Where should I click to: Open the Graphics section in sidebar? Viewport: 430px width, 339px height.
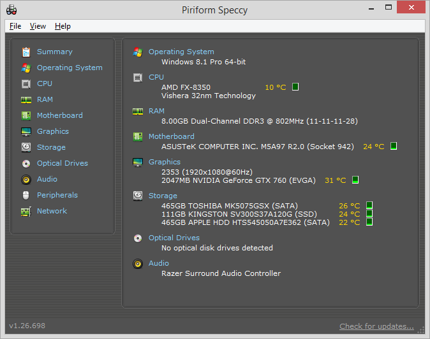53,131
